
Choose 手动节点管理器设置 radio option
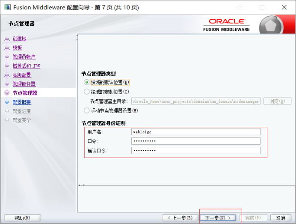[x=87, y=111]
